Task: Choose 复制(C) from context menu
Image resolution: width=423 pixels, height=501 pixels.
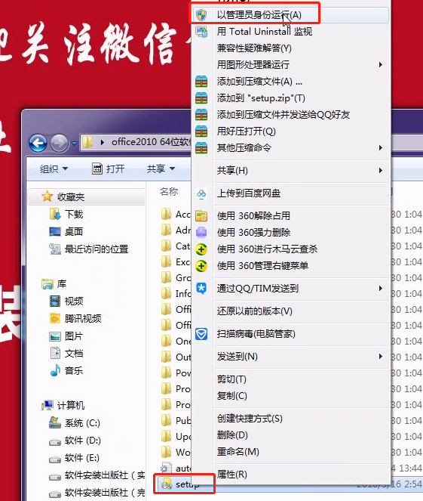Action: 232,396
